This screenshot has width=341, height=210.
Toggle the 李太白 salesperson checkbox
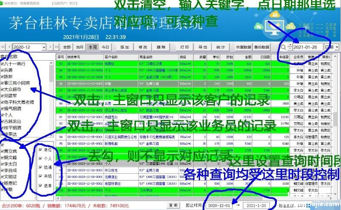point(2,164)
